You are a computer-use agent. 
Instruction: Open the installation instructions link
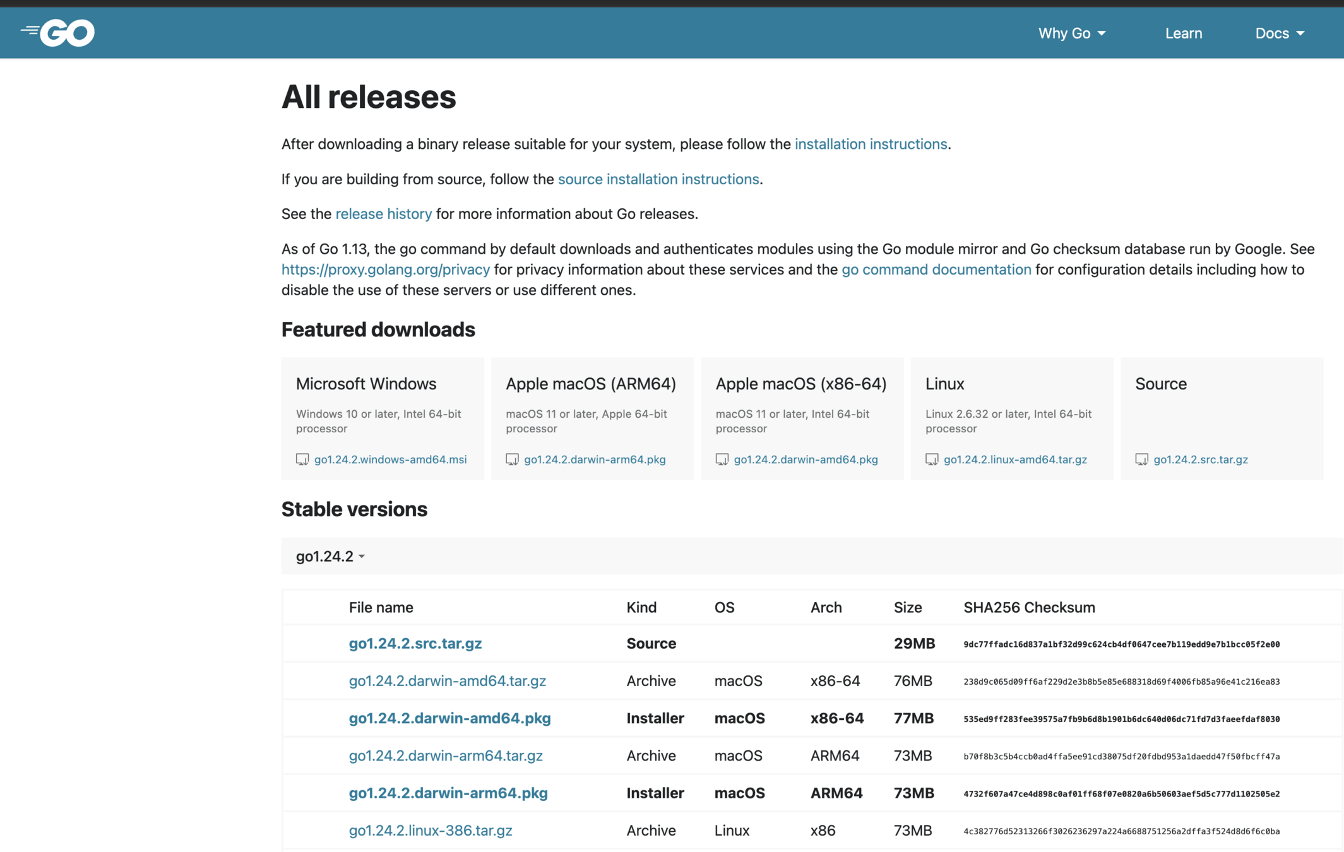[871, 144]
